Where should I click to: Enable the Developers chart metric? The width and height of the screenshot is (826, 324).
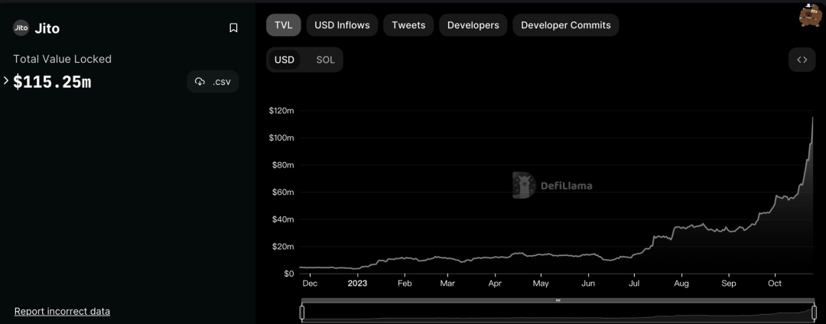[x=473, y=25]
